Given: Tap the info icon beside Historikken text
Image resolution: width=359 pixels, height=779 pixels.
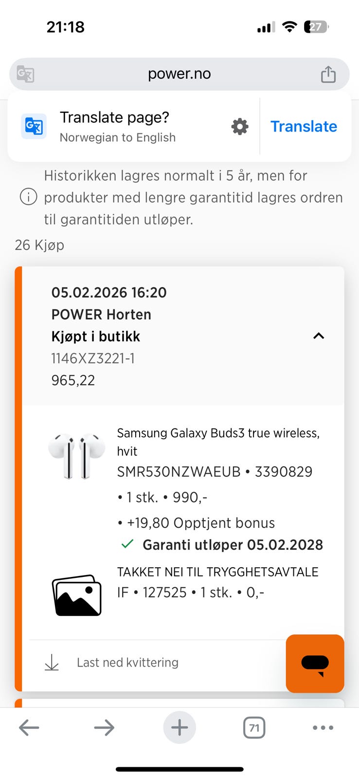Looking at the screenshot, I should 28,197.
